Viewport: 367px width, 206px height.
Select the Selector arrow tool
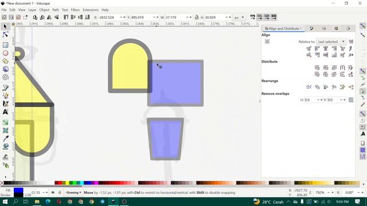tap(5, 26)
